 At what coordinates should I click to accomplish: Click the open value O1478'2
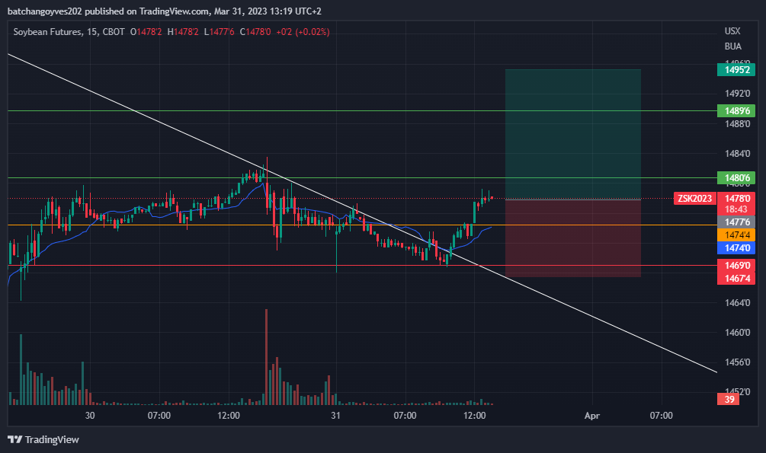coord(146,32)
